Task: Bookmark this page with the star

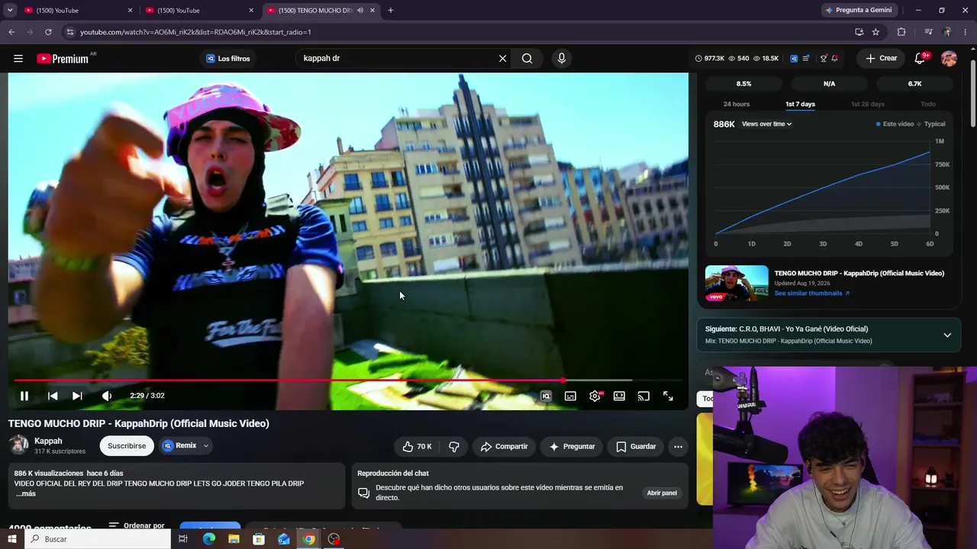Action: (875, 32)
